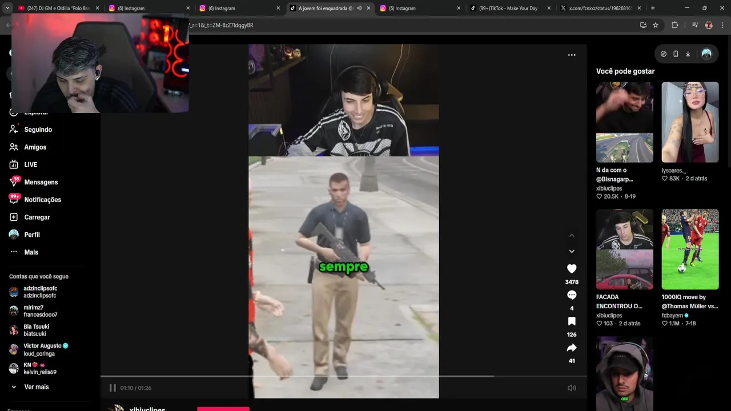Open a new browser tab
The height and width of the screenshot is (411, 731).
pos(653,8)
